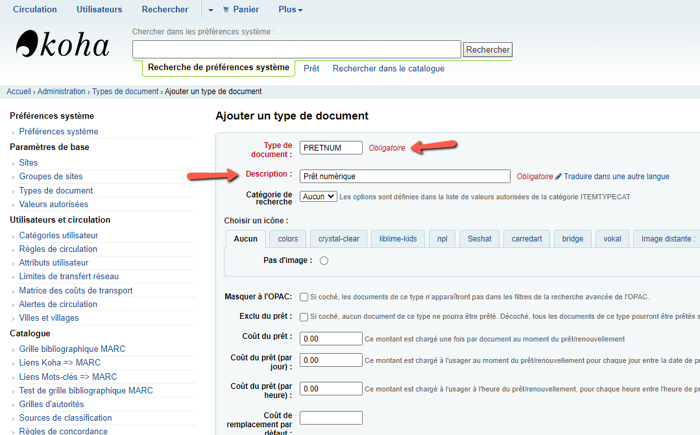Enable the Exclu du prêt checkbox
The height and width of the screenshot is (435, 700).
point(304,317)
